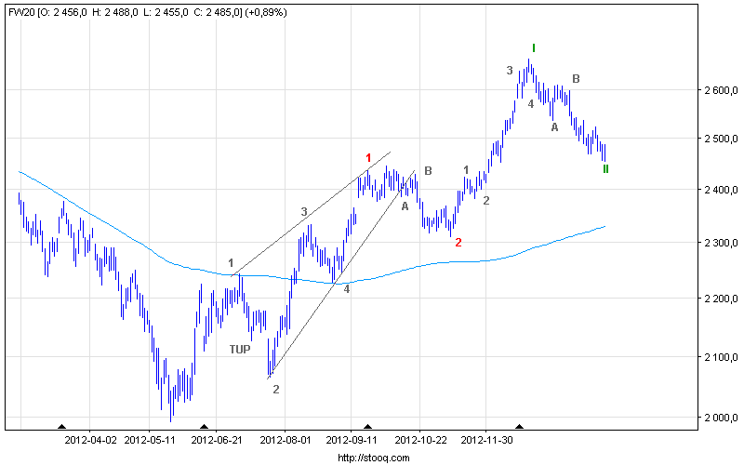Click the upper trendline through gray 3 and red 1

311,214
